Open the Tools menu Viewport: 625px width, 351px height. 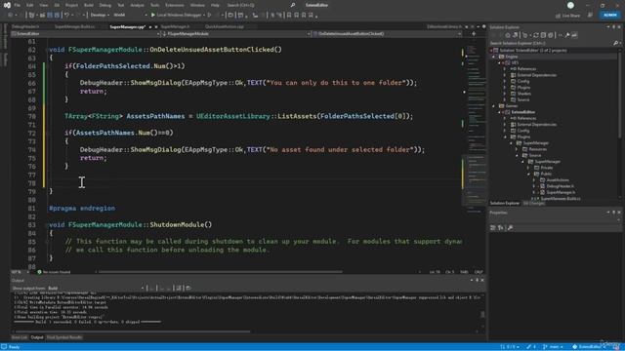[x=154, y=5]
